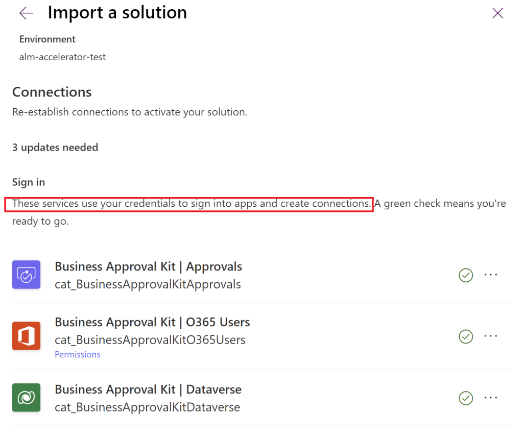This screenshot has width=523, height=439.
Task: Select the Business Approval Kit | Approvals title
Action: coord(148,266)
